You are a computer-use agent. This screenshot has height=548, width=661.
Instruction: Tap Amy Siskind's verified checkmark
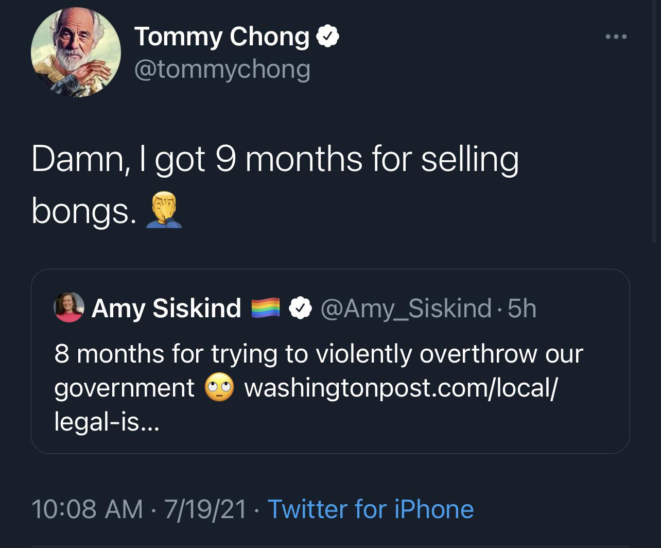pyautogui.click(x=300, y=308)
